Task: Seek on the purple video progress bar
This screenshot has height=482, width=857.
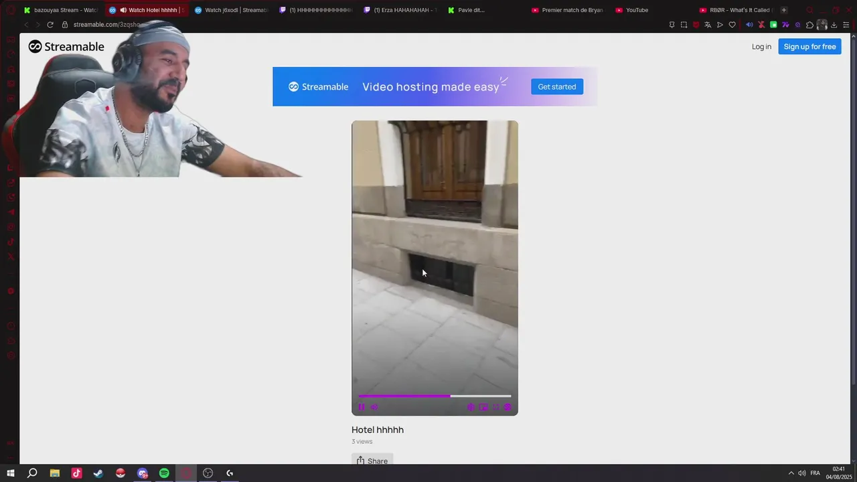Action: [x=435, y=396]
